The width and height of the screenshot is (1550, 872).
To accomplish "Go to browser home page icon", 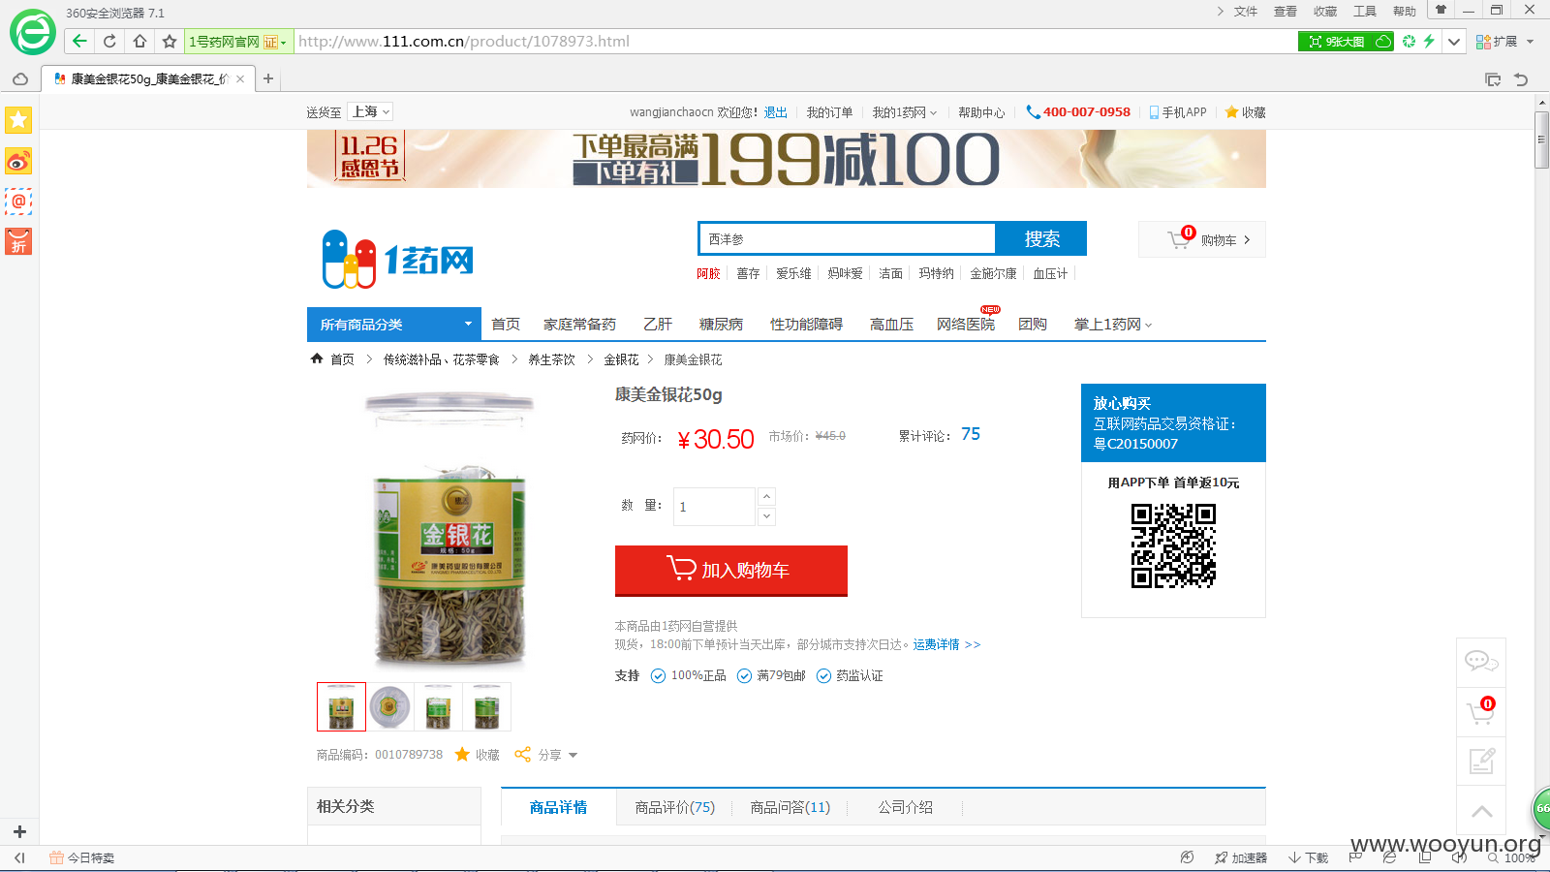I will pos(139,41).
